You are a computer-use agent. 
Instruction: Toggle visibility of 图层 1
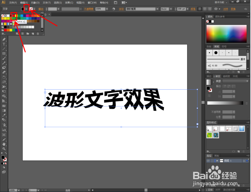pos(208,161)
